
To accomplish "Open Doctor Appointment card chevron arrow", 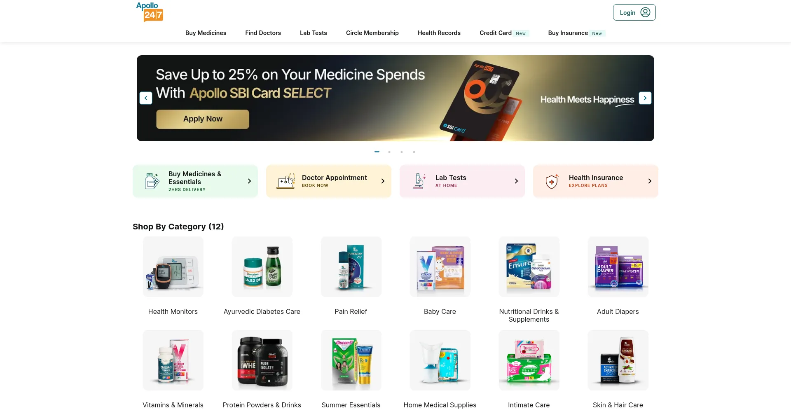I will coord(383,181).
